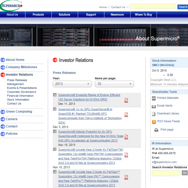
Task: Open the Management sidebar link
Action: [x=15, y=84]
